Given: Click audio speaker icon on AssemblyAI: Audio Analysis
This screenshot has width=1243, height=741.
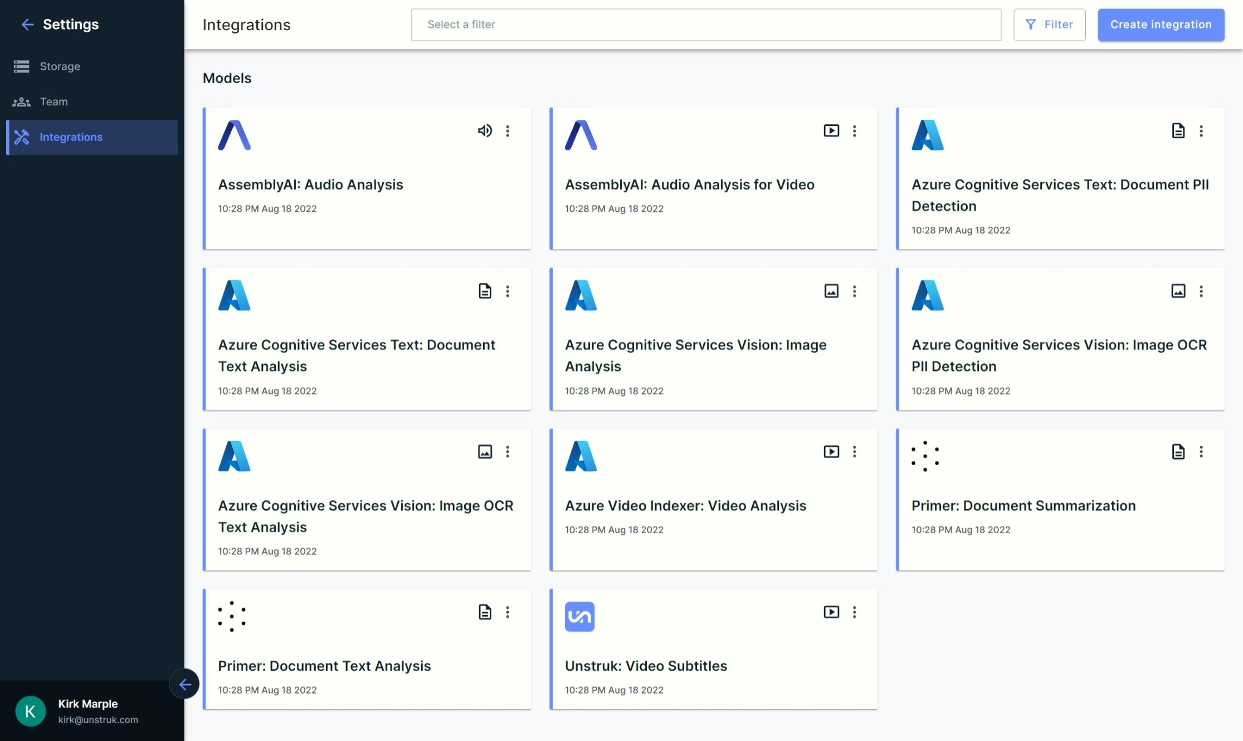Looking at the screenshot, I should click(485, 131).
